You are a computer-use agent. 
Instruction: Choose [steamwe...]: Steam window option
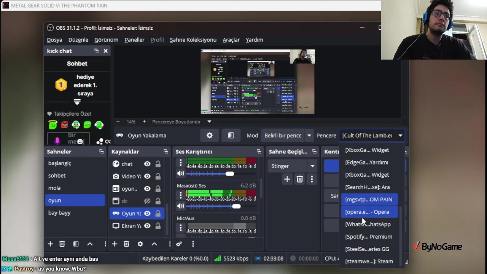369,261
